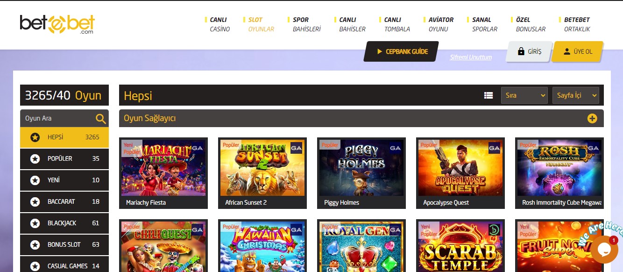Open the Mariachy Fiesta game thumbnail
Screen dimensions: 623x272
[163, 168]
